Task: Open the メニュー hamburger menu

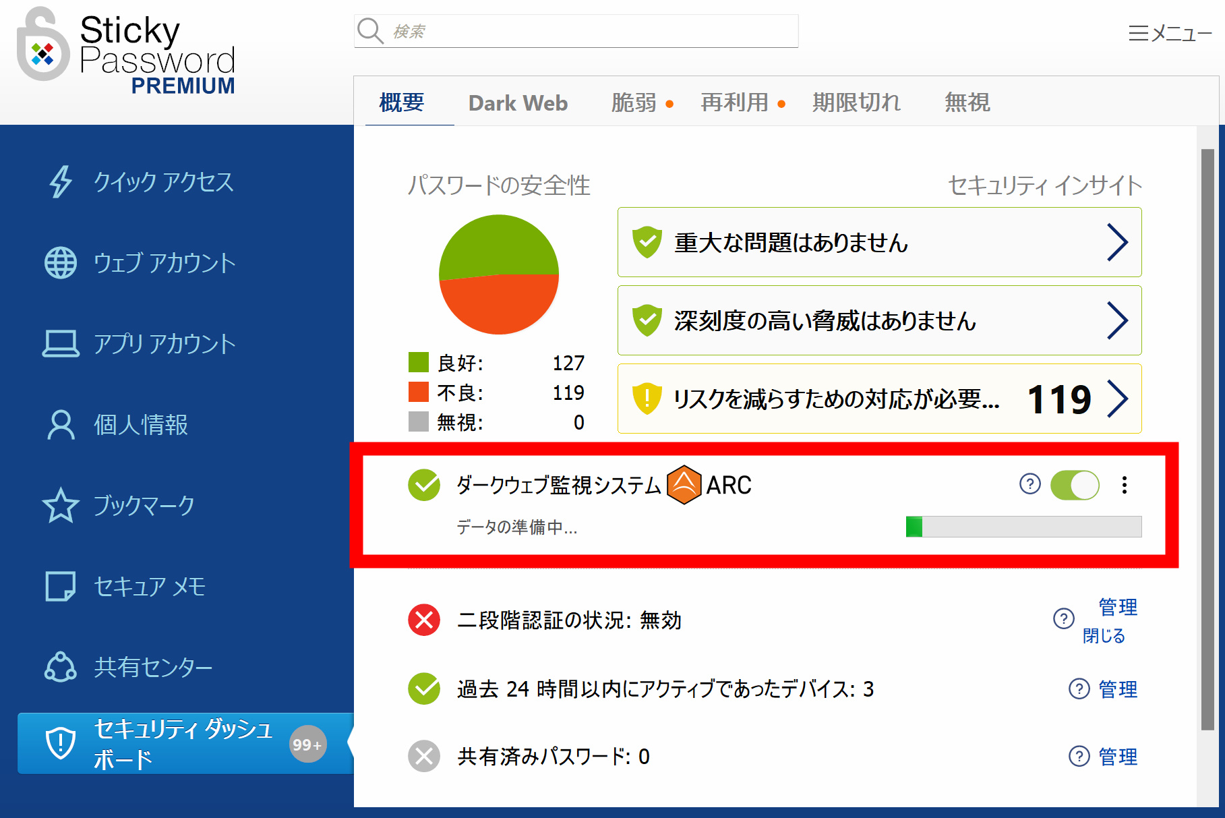Action: pyautogui.click(x=1170, y=33)
